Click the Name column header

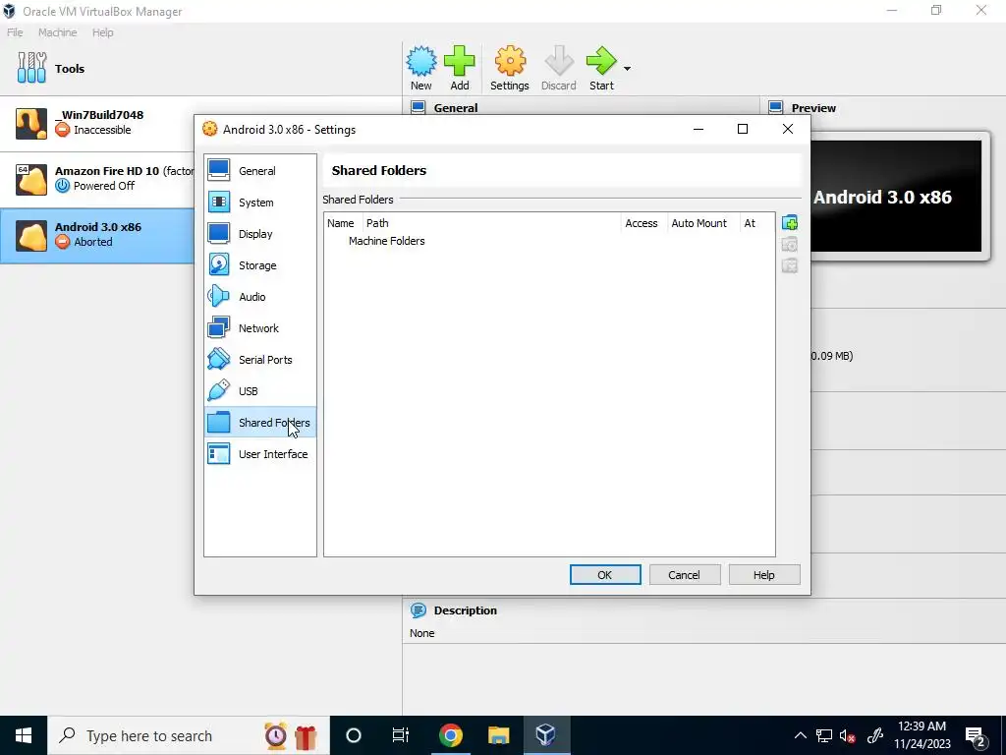341,223
